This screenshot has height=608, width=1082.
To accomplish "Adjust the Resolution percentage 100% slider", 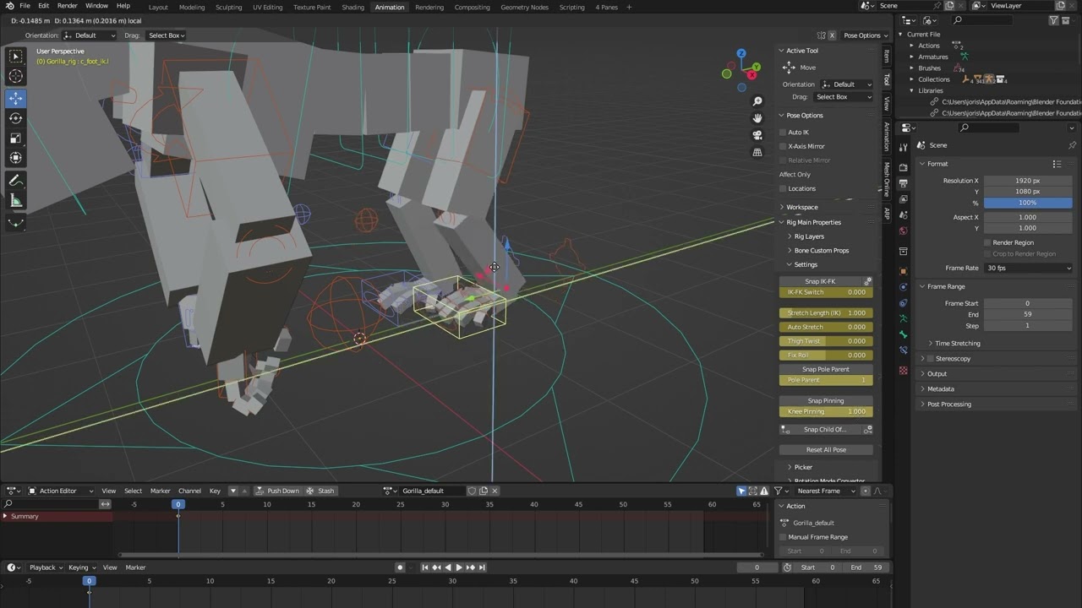I will click(x=1028, y=203).
